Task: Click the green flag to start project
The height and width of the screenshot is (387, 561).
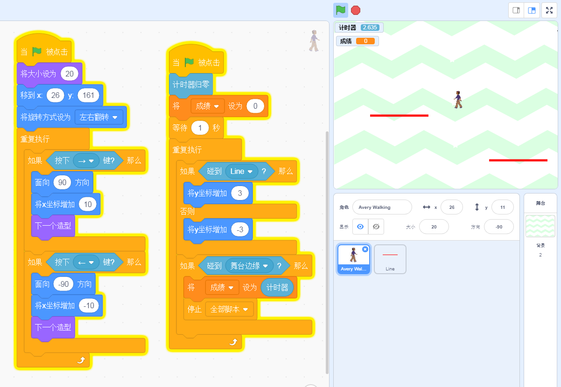Action: [341, 10]
